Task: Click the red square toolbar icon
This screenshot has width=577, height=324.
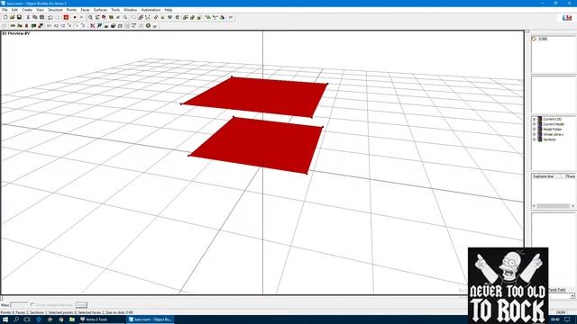Action: pos(66,17)
